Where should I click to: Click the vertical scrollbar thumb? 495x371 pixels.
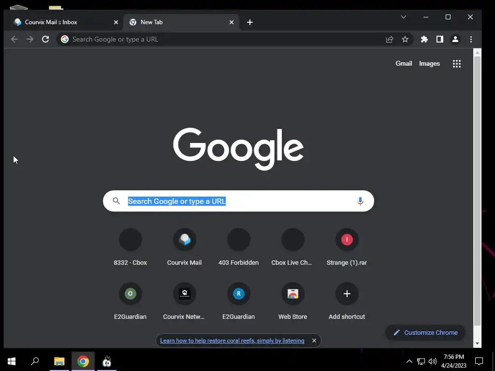tap(477, 191)
